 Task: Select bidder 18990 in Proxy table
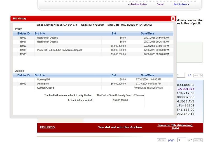pyautogui.click(x=23, y=46)
